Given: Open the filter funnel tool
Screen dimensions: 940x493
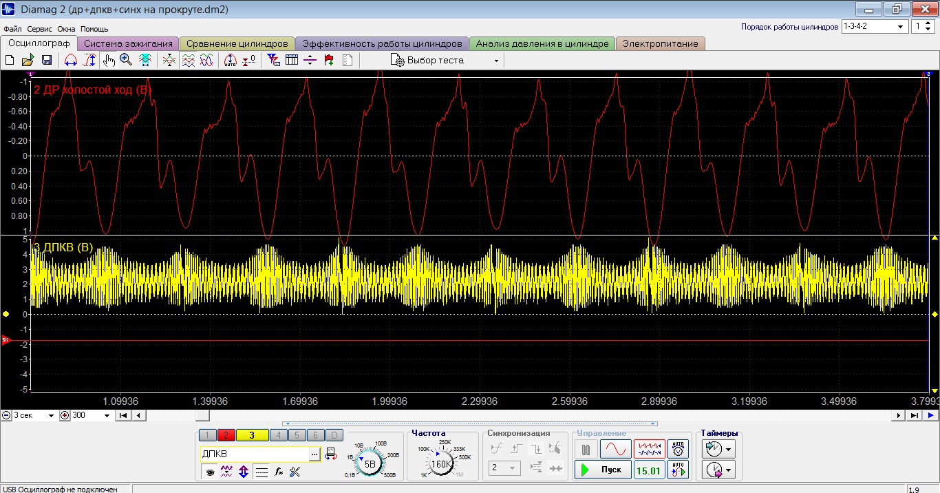Looking at the screenshot, I should (274, 61).
